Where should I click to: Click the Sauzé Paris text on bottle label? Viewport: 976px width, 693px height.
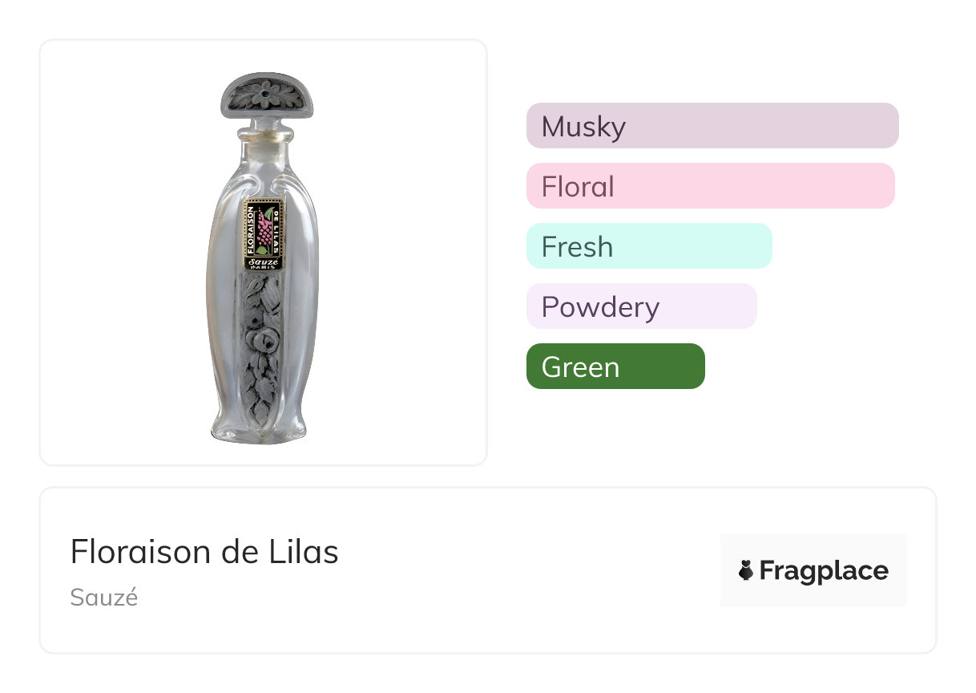point(264,263)
